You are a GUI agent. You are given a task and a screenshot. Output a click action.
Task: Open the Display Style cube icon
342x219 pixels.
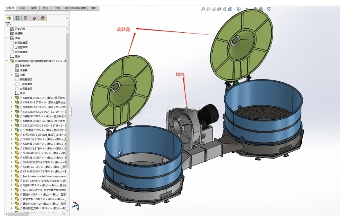[239, 9]
